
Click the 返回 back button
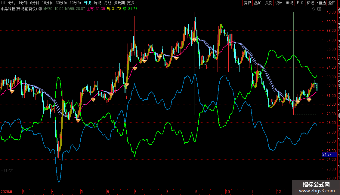pos(332,3)
